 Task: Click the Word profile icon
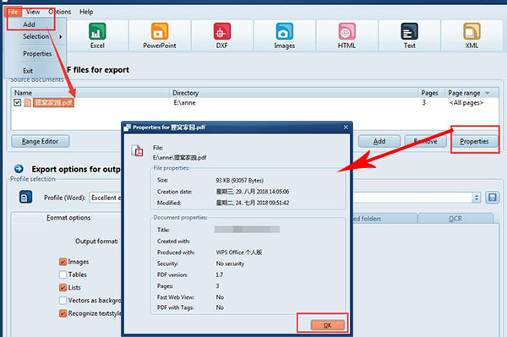click(25, 197)
